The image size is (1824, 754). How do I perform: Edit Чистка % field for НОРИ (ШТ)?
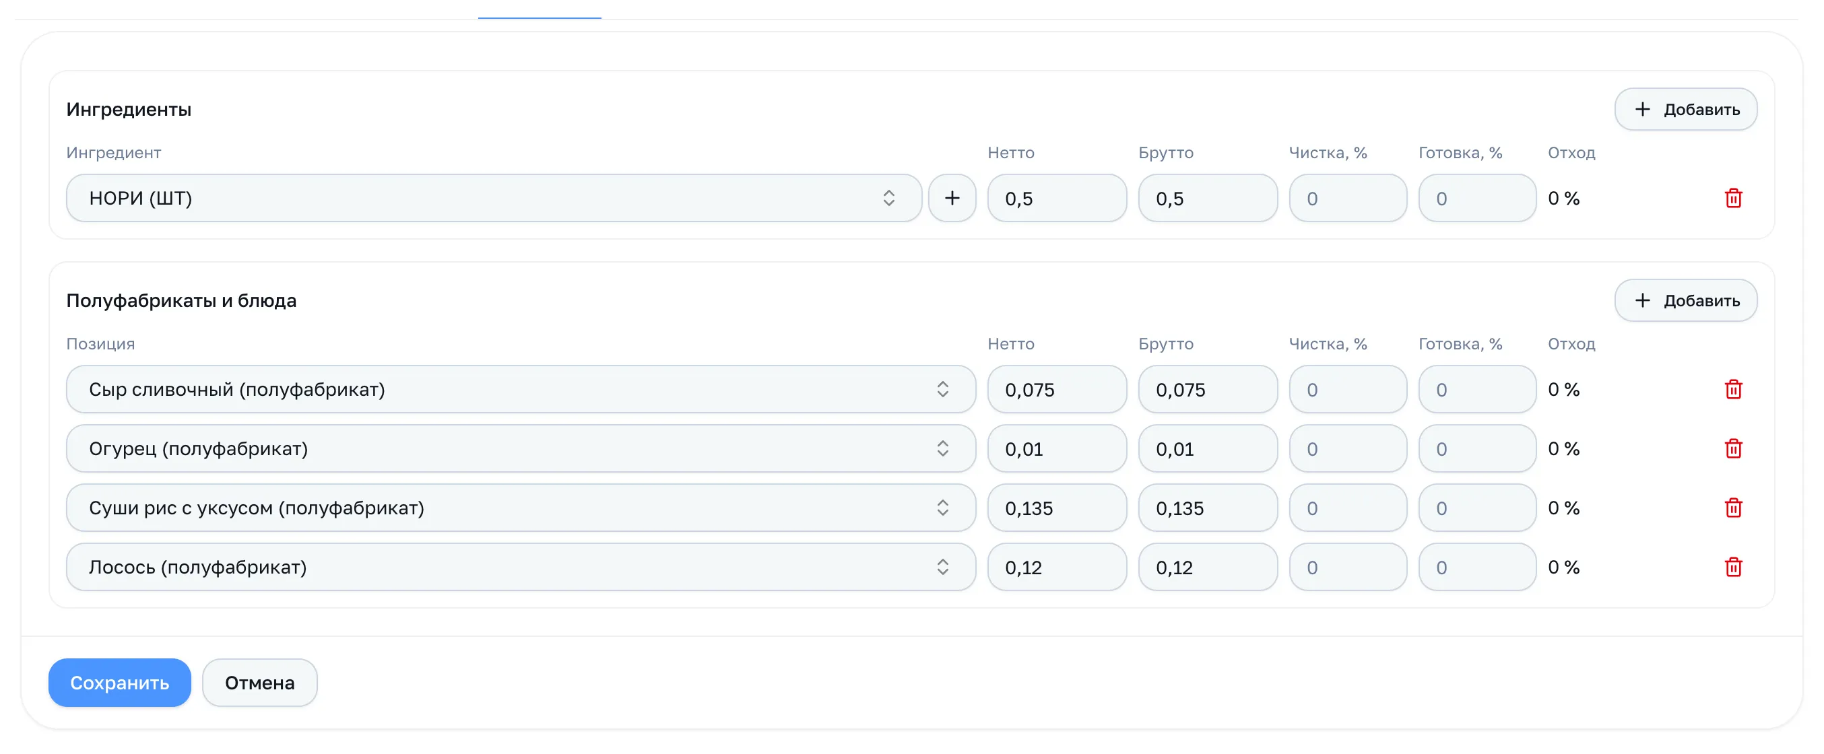tap(1348, 198)
